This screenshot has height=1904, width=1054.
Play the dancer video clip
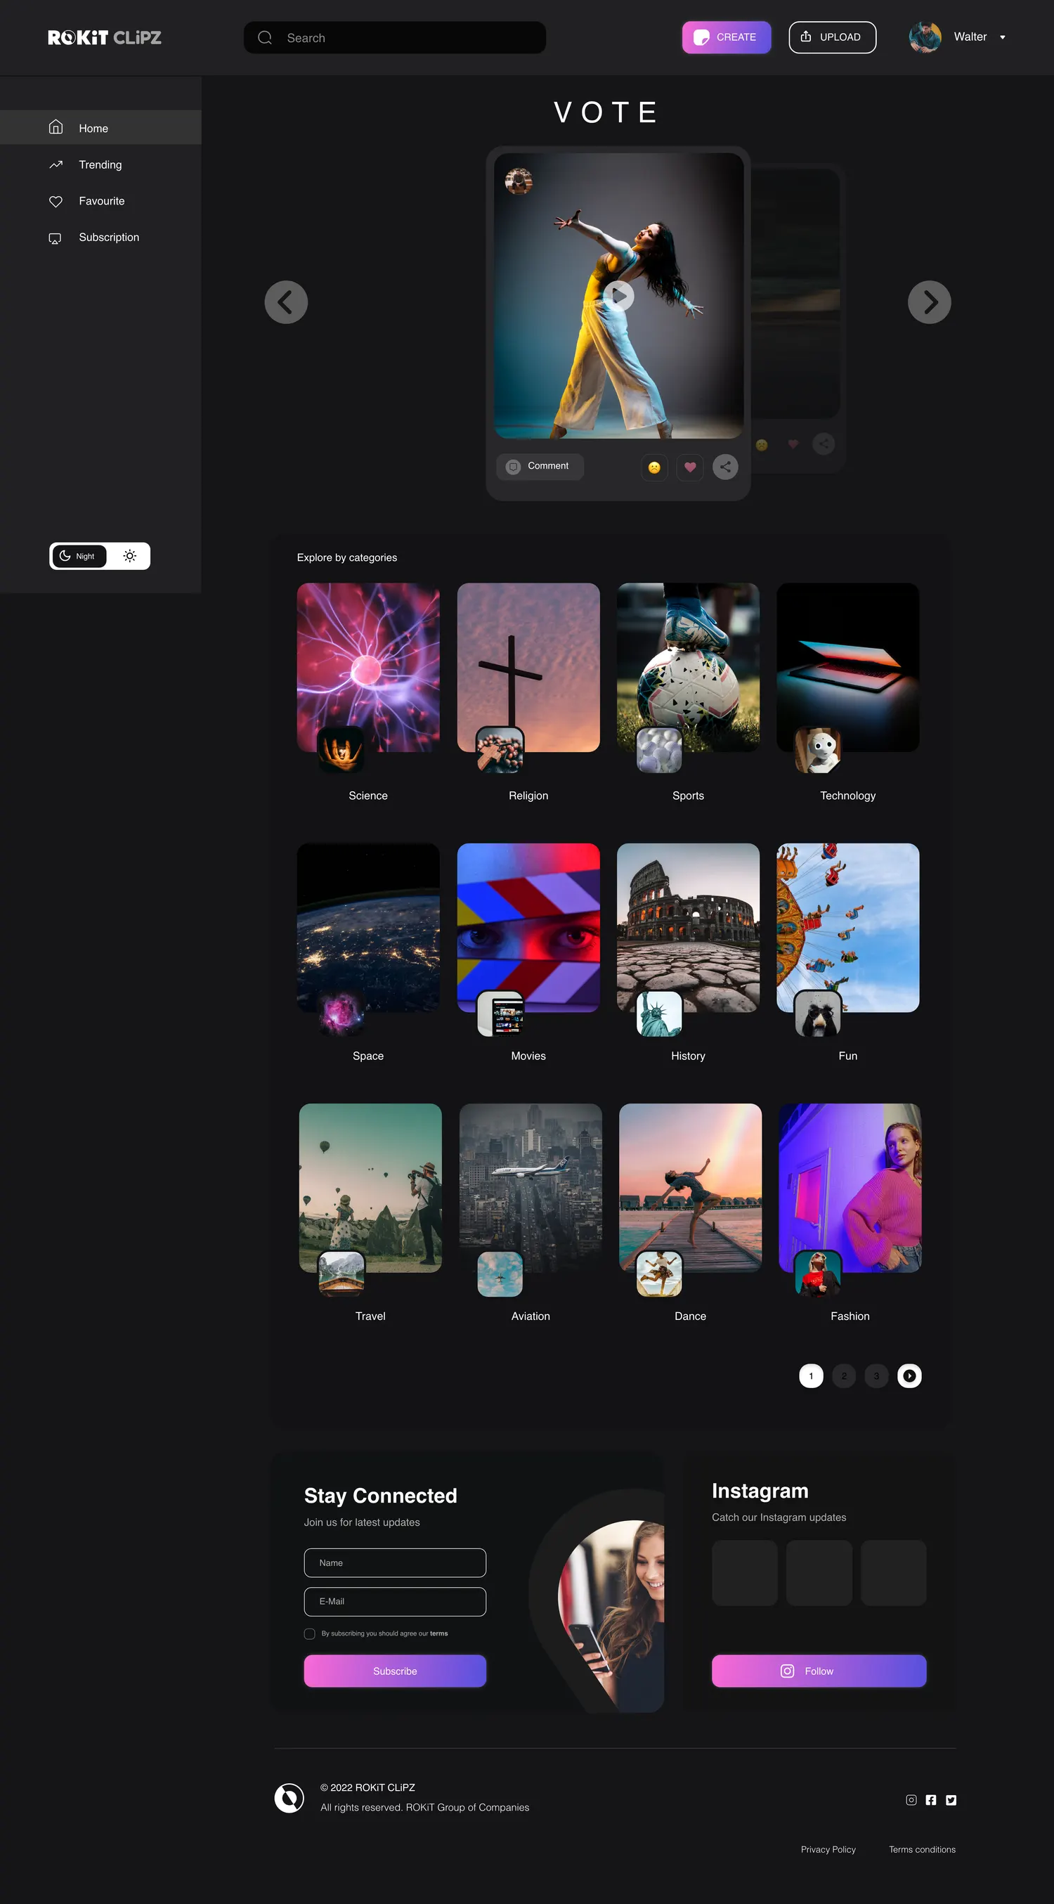[618, 296]
